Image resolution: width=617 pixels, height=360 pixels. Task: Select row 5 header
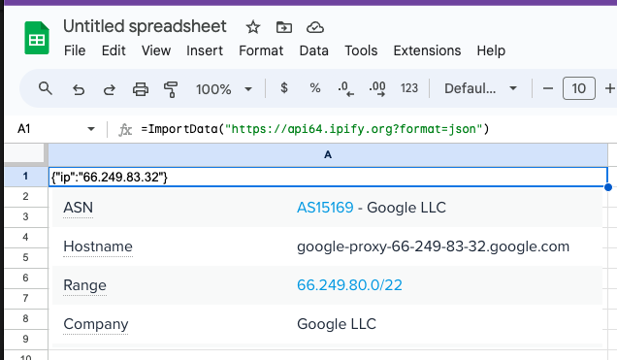tap(25, 258)
